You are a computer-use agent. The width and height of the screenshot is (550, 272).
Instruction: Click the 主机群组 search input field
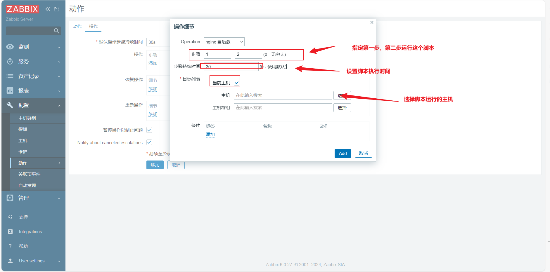tap(283, 108)
